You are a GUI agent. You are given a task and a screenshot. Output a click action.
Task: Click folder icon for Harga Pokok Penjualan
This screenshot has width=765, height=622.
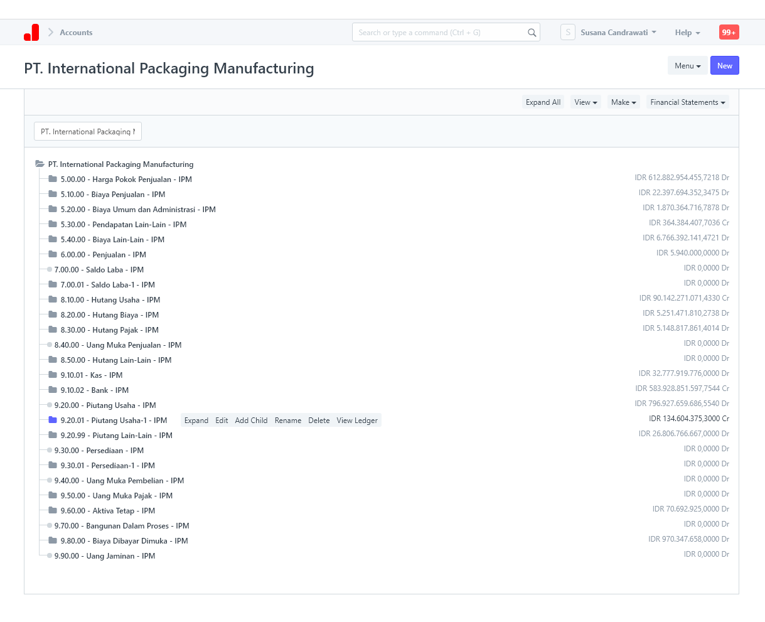click(53, 180)
